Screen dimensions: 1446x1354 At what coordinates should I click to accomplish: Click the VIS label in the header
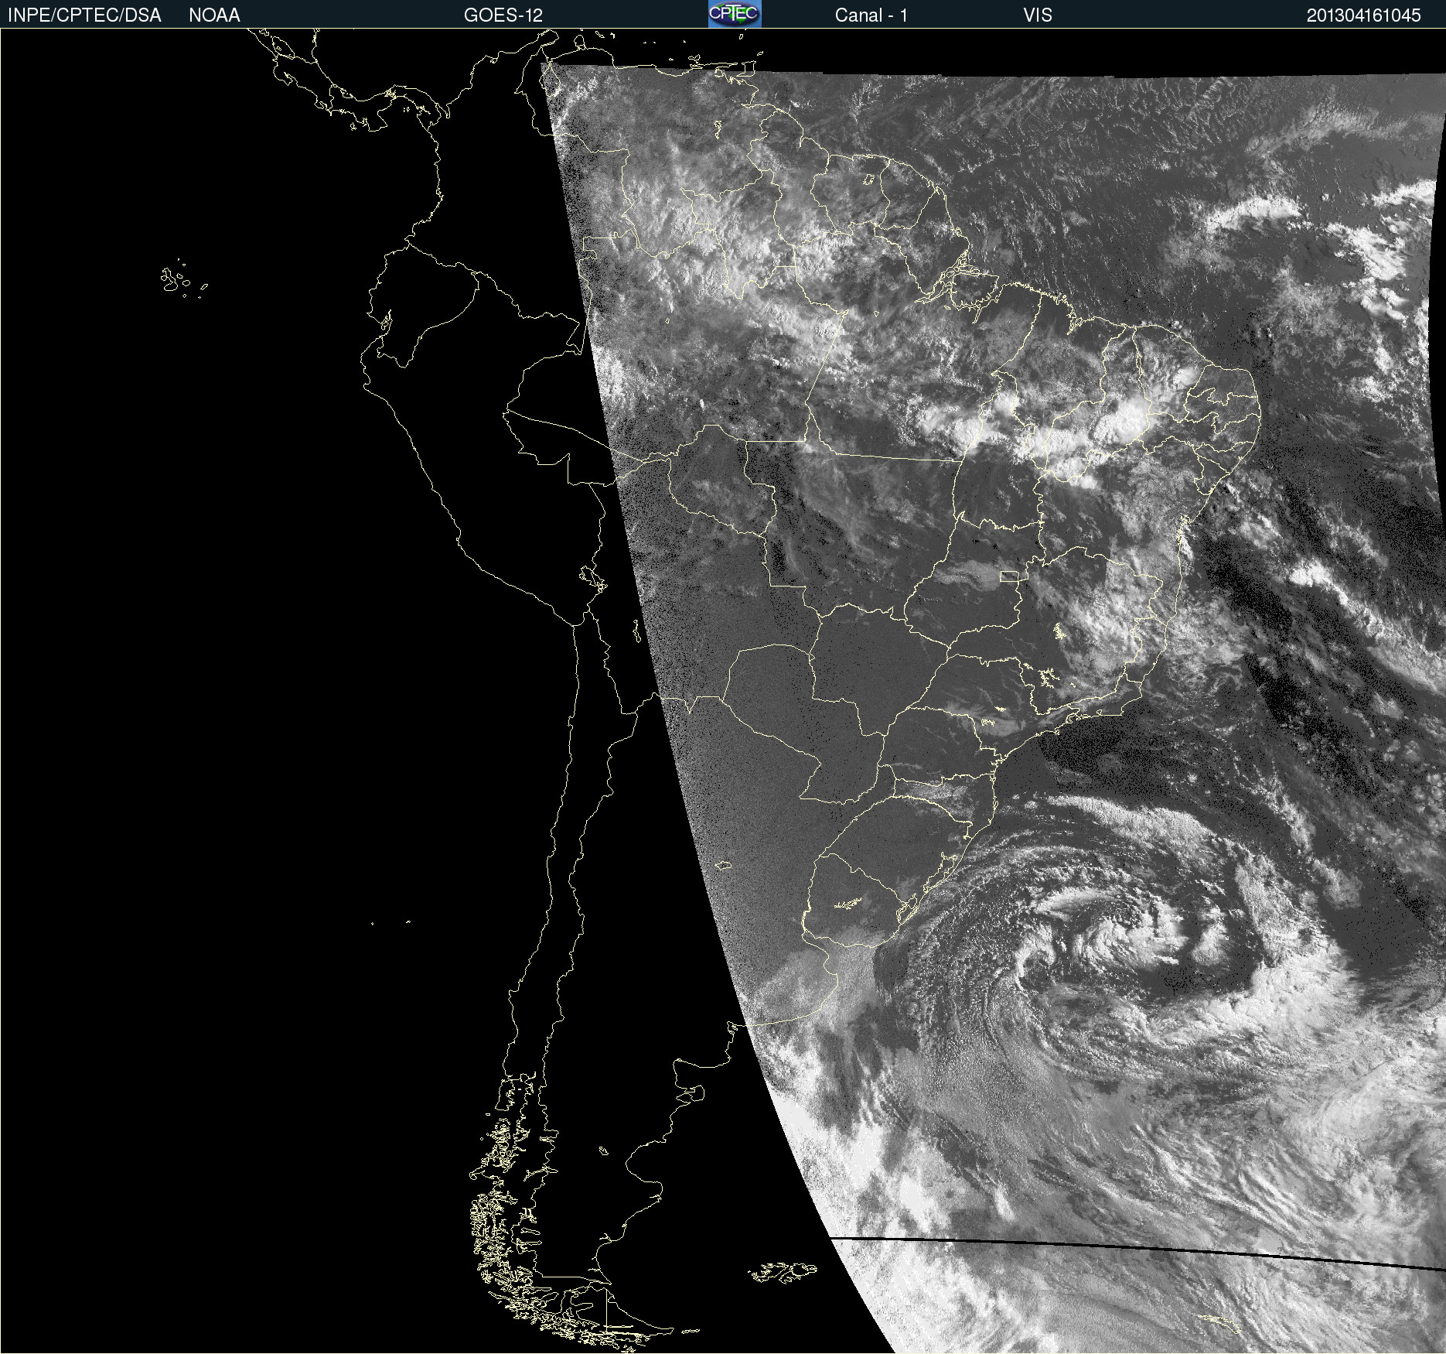[1037, 15]
